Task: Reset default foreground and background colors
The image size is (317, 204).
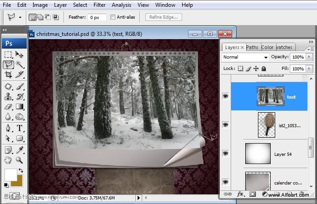Action: tap(6, 185)
